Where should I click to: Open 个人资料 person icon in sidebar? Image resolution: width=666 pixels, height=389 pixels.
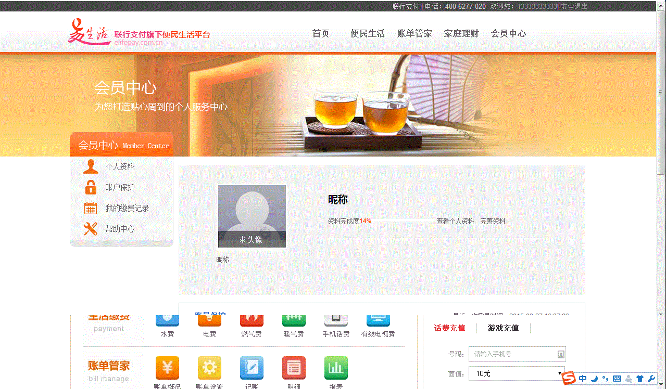[x=91, y=166]
